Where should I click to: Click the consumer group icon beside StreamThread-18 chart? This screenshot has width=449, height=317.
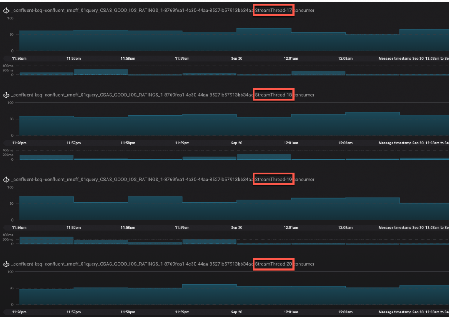pyautogui.click(x=6, y=95)
